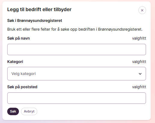Click the Søk på navn label
155x123 pixels.
point(19,38)
